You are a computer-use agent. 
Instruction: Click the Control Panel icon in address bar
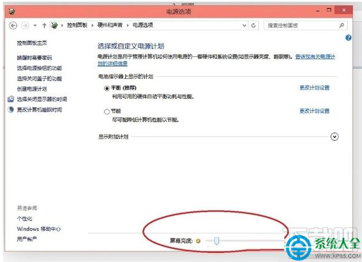[54, 25]
